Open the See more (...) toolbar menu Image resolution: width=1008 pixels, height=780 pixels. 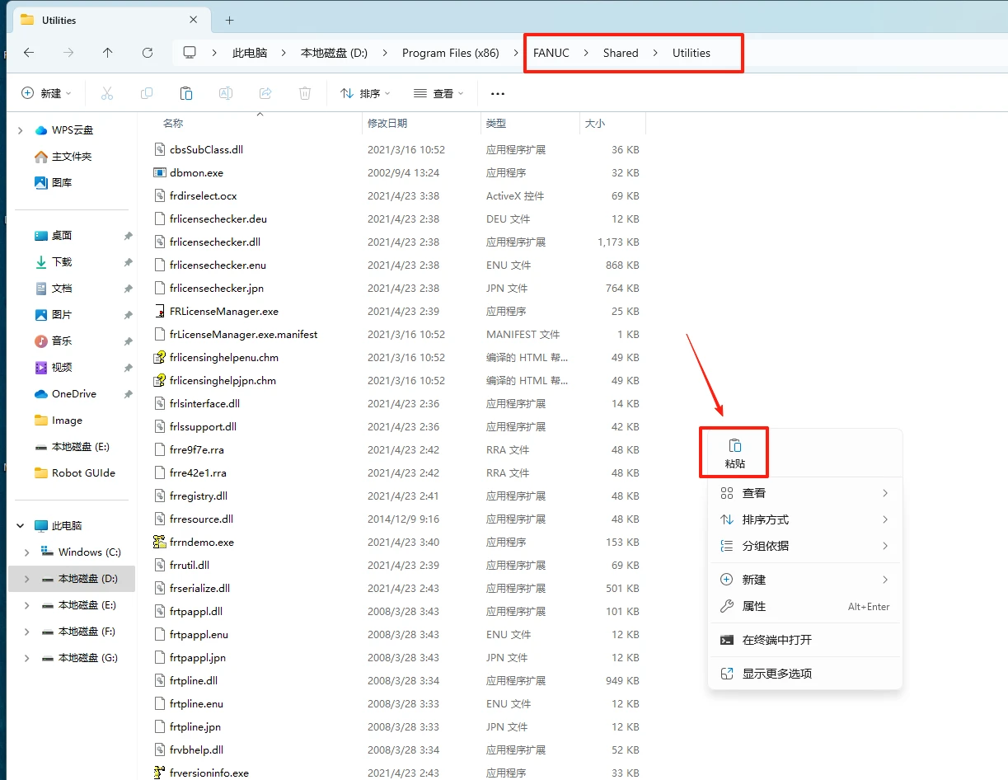click(x=497, y=93)
